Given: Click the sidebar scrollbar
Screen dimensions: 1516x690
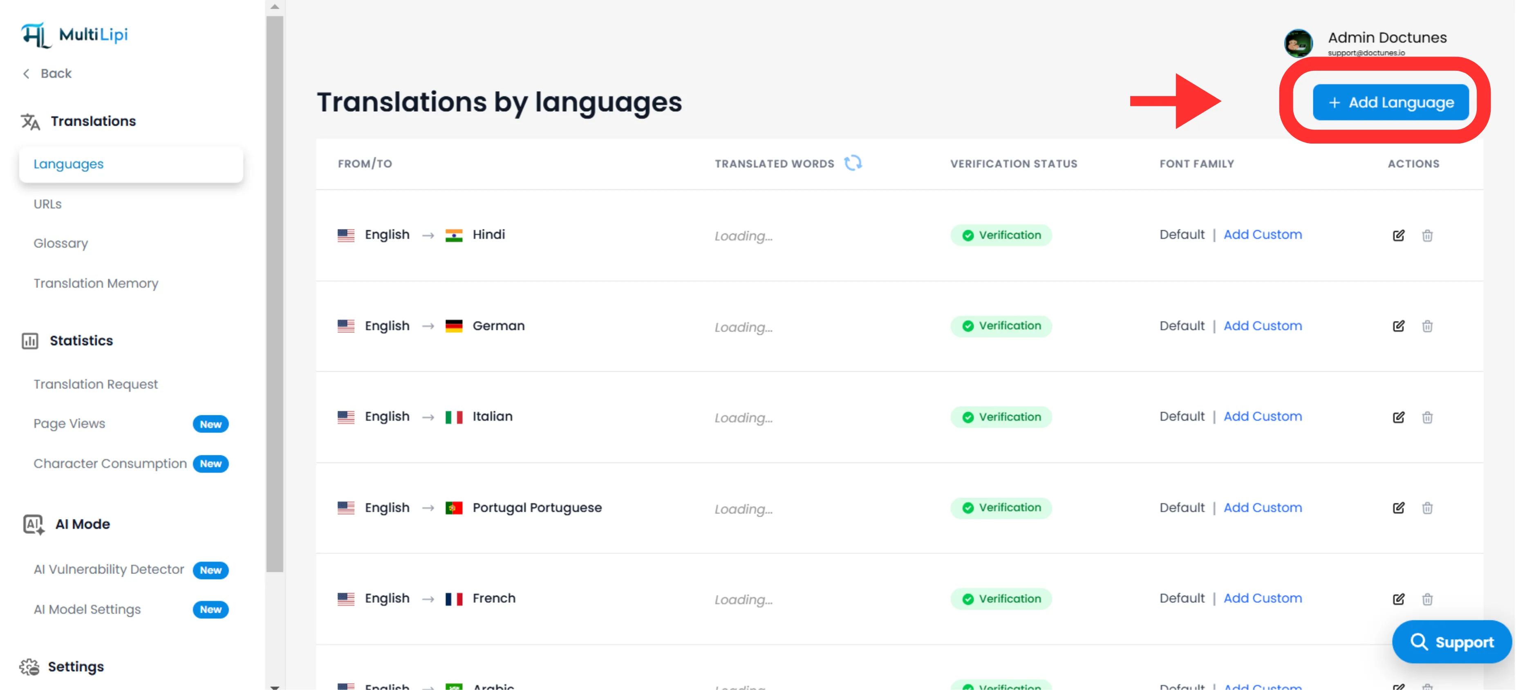Looking at the screenshot, I should point(274,294).
